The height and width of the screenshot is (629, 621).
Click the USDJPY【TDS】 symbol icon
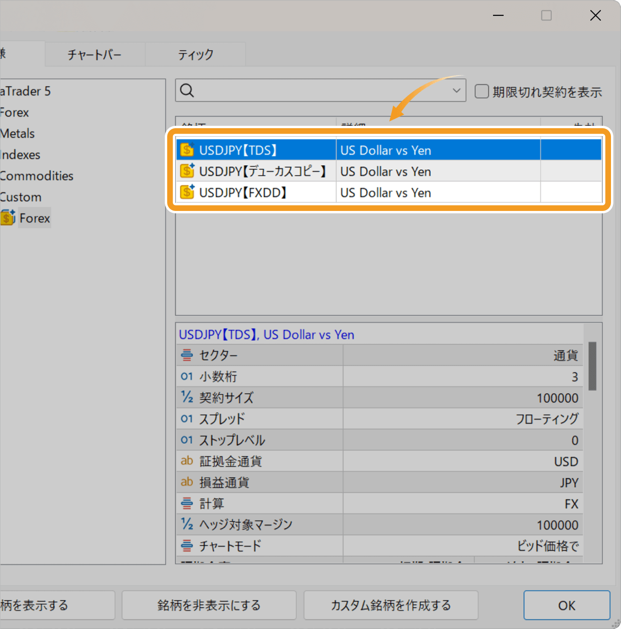tap(187, 150)
